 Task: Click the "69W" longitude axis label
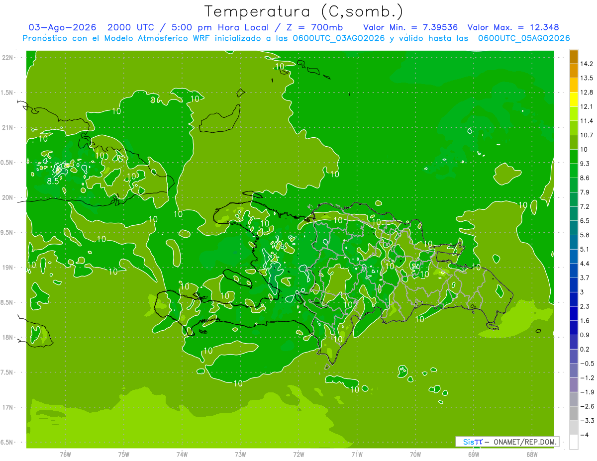(474, 455)
